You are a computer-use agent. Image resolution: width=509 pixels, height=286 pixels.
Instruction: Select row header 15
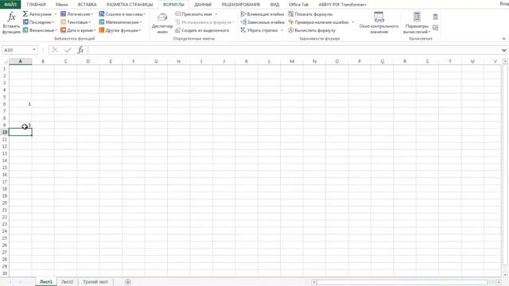[x=5, y=168]
